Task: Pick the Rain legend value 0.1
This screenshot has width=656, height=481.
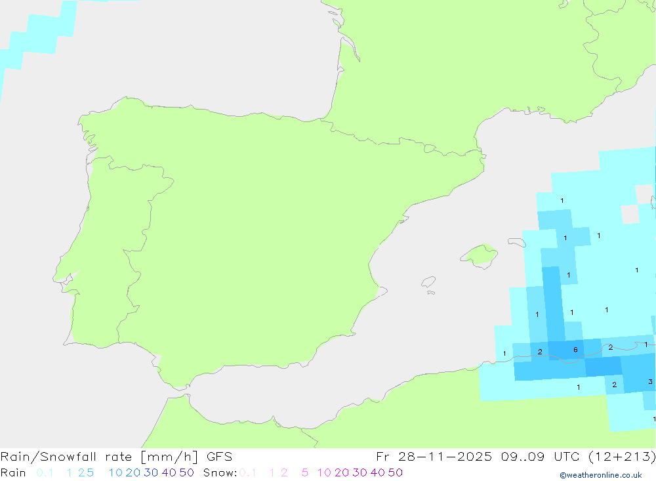Action: pos(45,472)
